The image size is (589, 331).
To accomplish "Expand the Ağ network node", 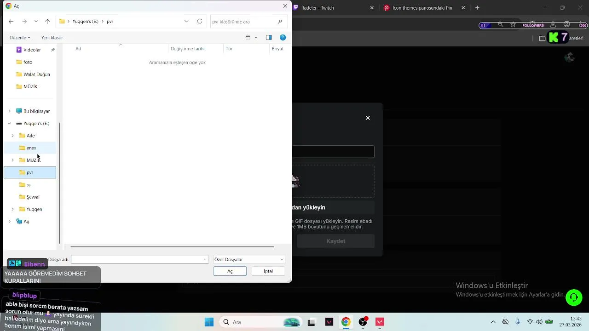I will pos(10,222).
